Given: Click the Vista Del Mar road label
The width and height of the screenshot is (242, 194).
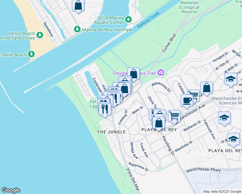Looking at the screenshot, I should pyautogui.click(x=133, y=179).
